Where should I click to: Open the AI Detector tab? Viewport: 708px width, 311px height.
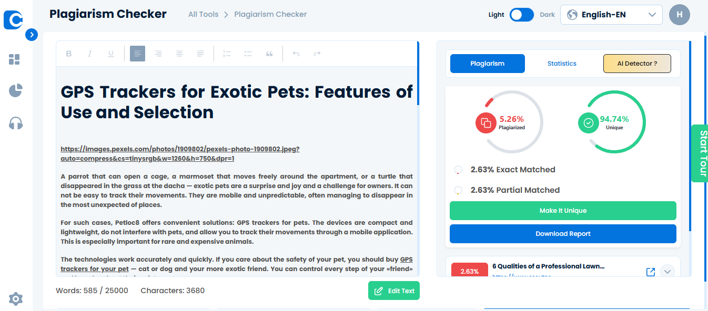[637, 64]
